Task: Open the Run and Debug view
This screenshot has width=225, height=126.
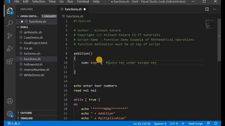Action: click(9, 49)
